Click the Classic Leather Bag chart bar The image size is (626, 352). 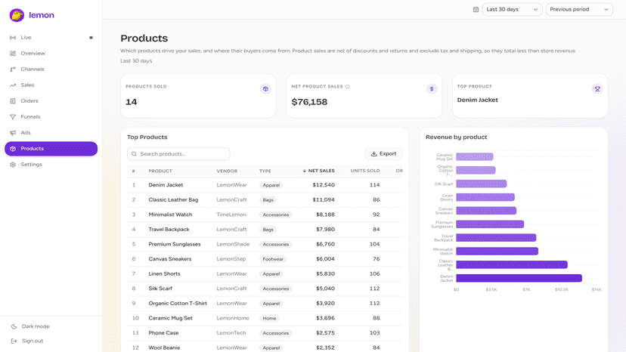pos(512,264)
